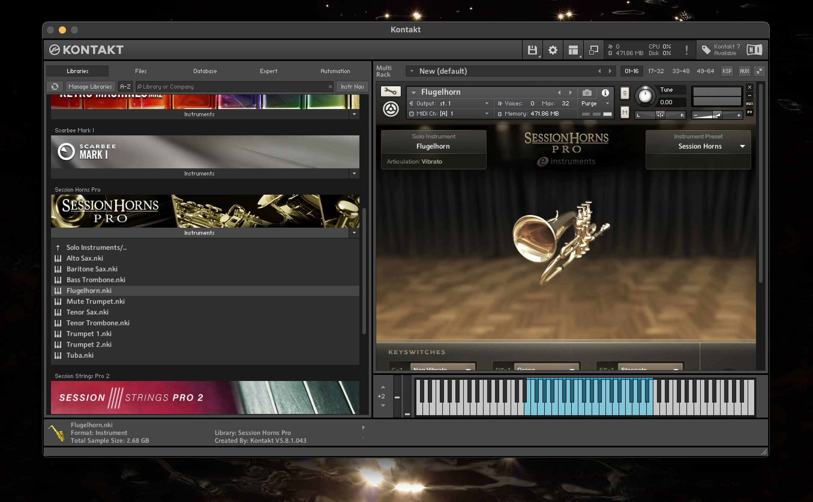Image resolution: width=813 pixels, height=502 pixels.
Task: Load the previous multi using the left arrow
Action: 599,71
